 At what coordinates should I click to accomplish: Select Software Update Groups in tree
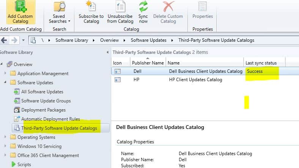(x=46, y=101)
